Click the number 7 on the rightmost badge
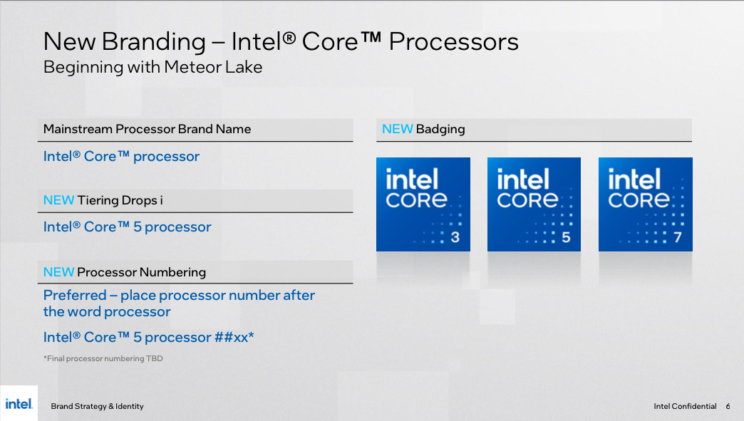The height and width of the screenshot is (421, 744). 678,238
